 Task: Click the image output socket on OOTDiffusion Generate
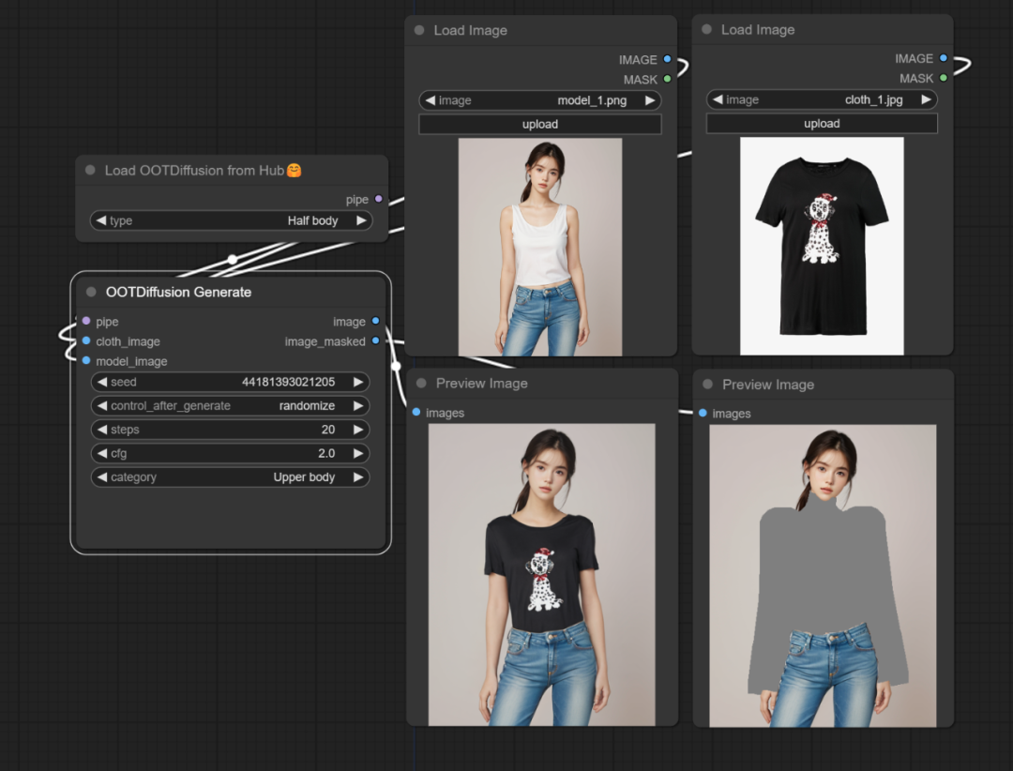pos(375,321)
